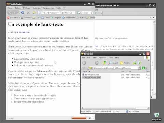Open the Information menu in Web Developer toolbar
Screen dimensions: 164x123
(69, 18)
